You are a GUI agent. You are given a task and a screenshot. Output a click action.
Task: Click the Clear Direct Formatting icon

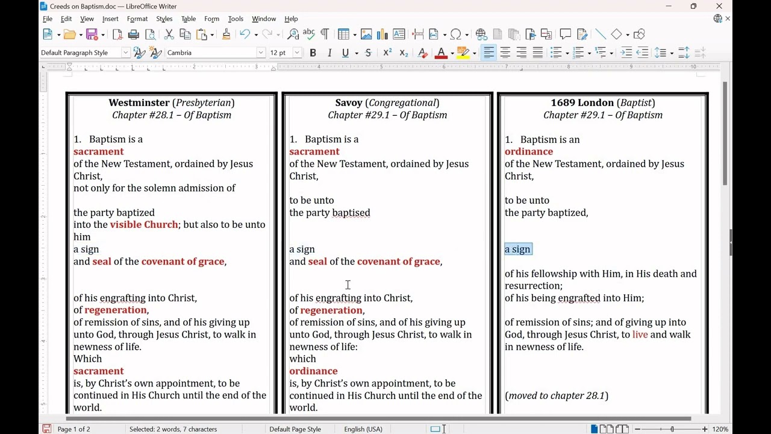423,52
